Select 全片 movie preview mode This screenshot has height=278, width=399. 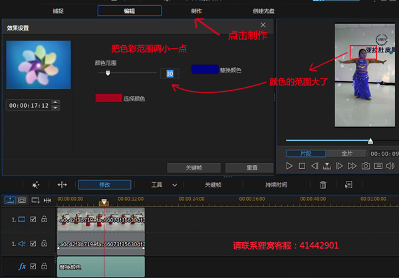coord(346,154)
